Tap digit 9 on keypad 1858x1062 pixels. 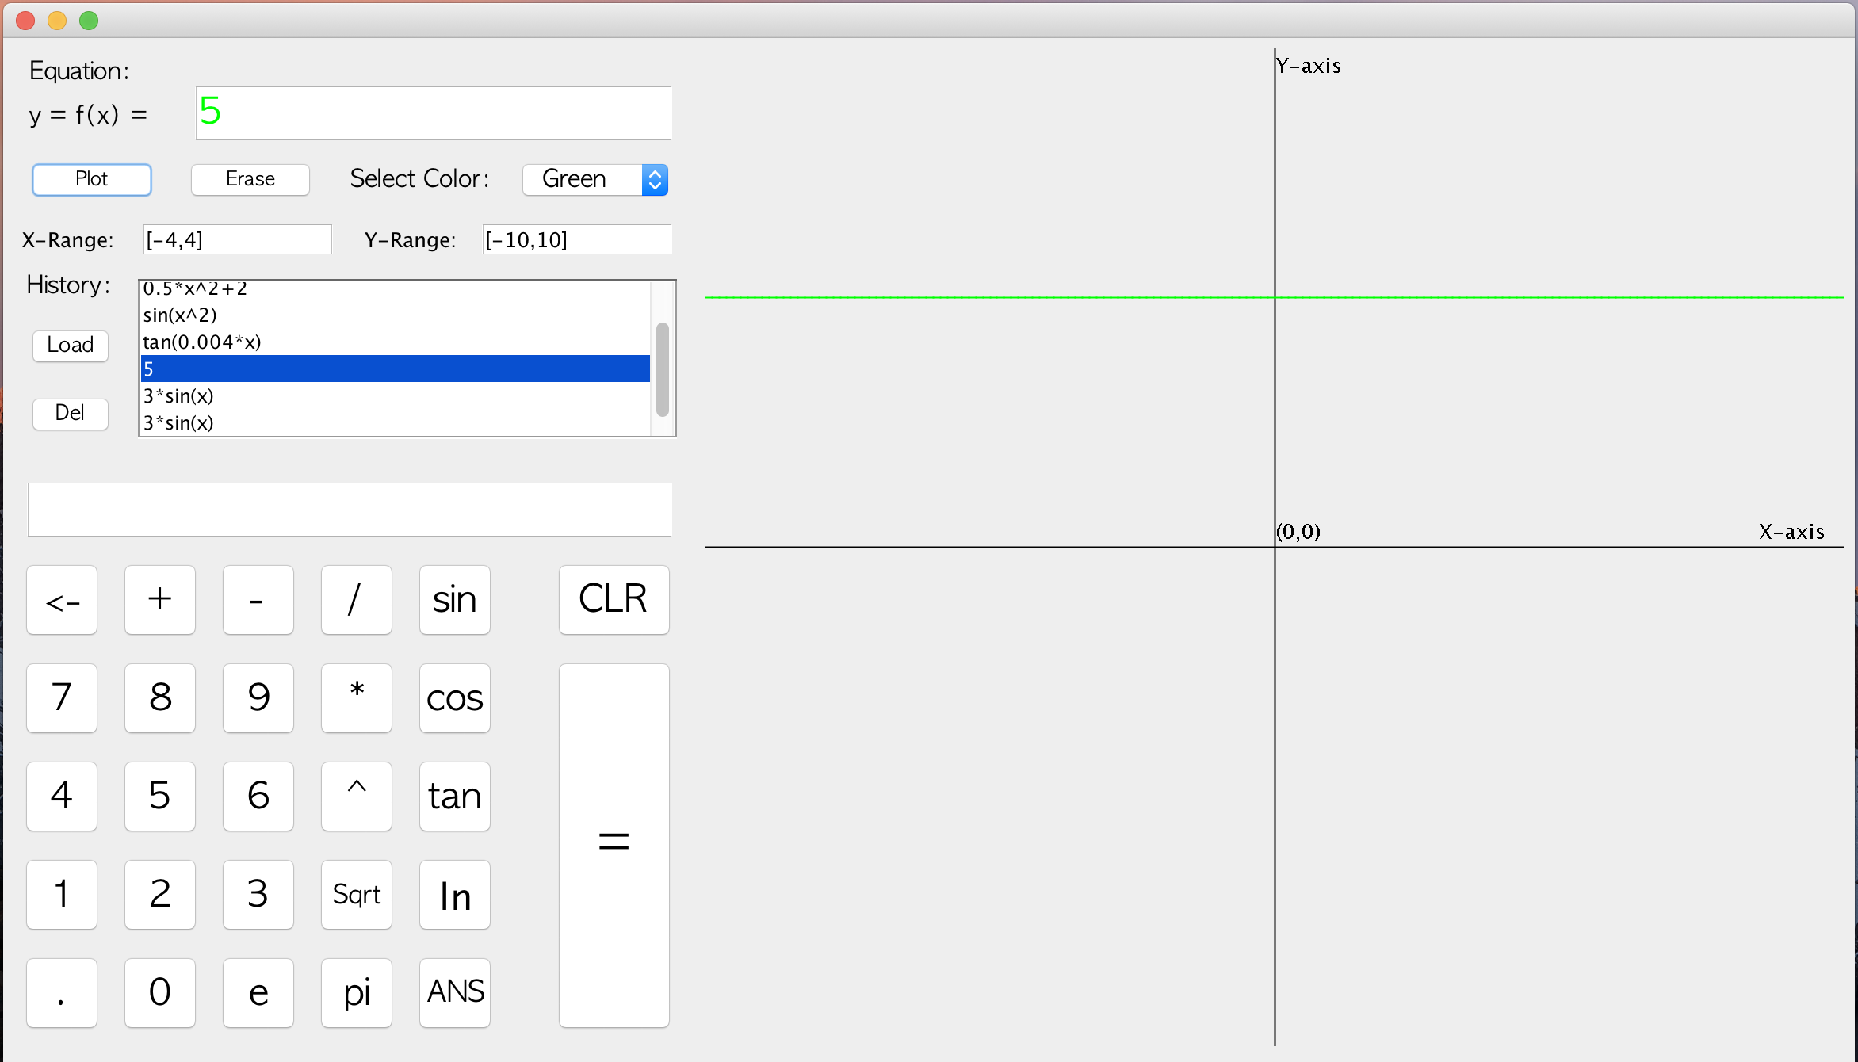click(258, 698)
